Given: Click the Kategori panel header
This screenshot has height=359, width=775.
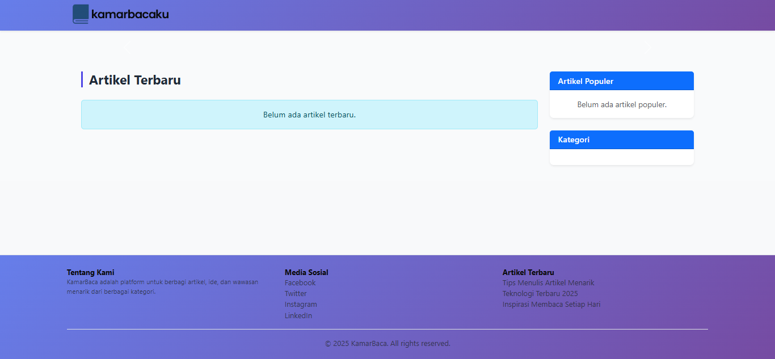Looking at the screenshot, I should click(621, 140).
